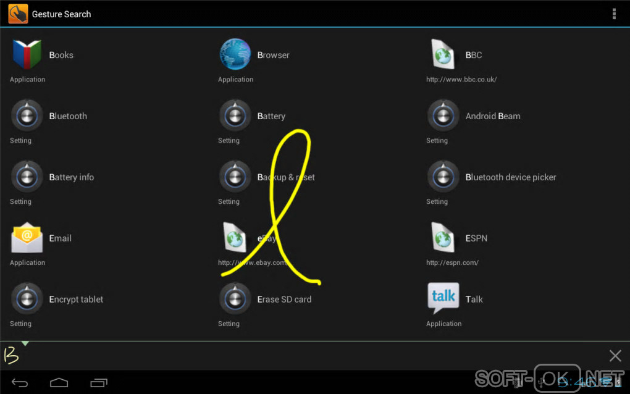The width and height of the screenshot is (630, 394).
Task: Select the Talk label text
Action: click(474, 300)
